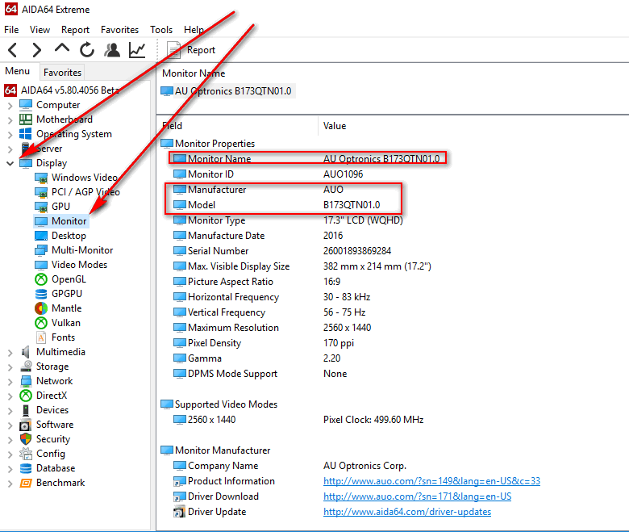Open the Windows Video entry
This screenshot has height=532, width=629.
[84, 178]
